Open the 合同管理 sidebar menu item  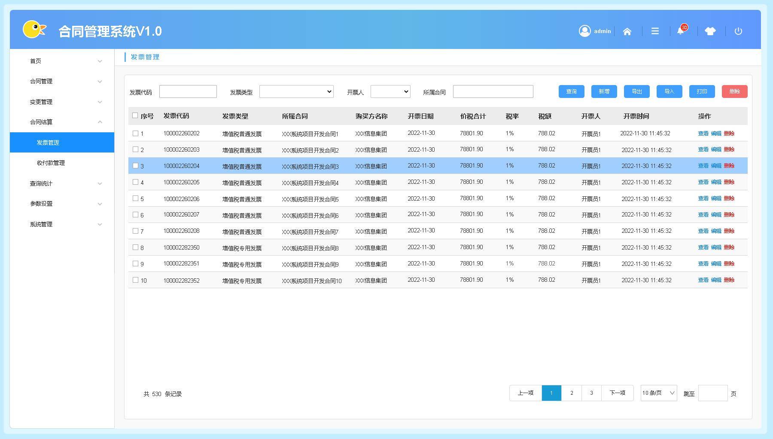pyautogui.click(x=62, y=81)
